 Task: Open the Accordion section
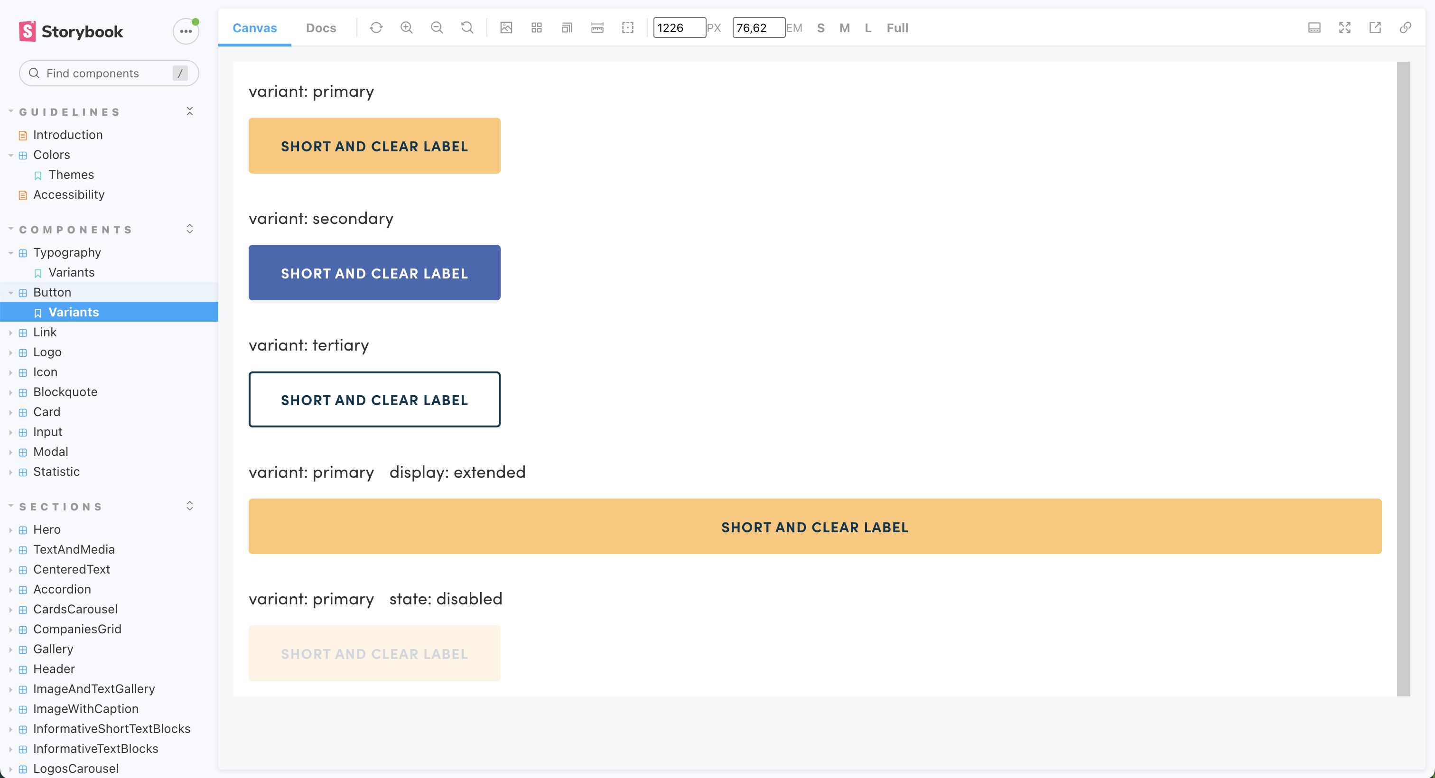62,589
